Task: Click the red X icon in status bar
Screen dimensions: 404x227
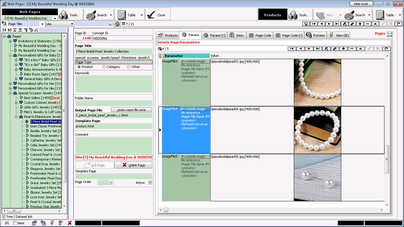Action: 70,223
